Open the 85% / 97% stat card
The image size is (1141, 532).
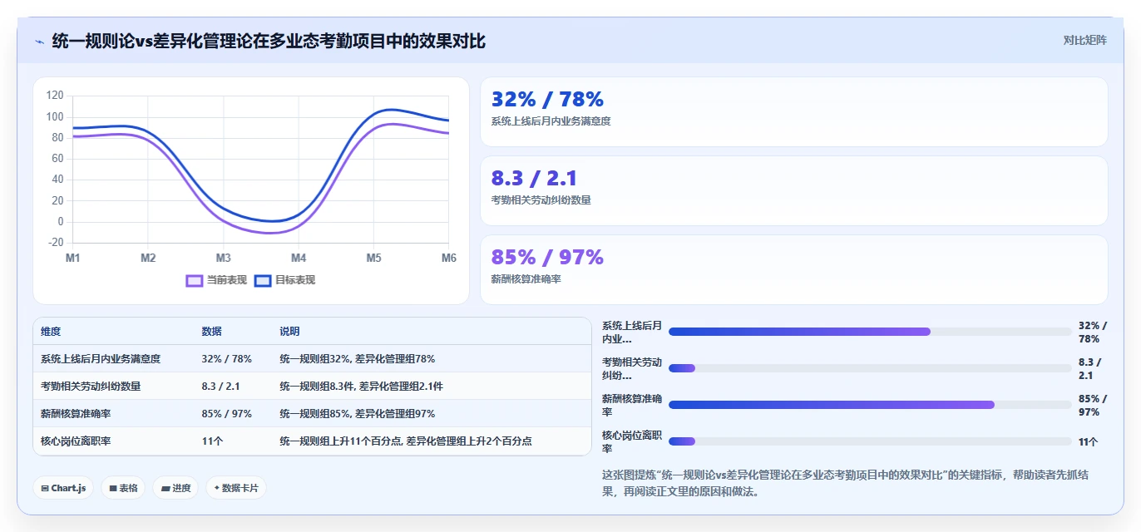coord(794,270)
